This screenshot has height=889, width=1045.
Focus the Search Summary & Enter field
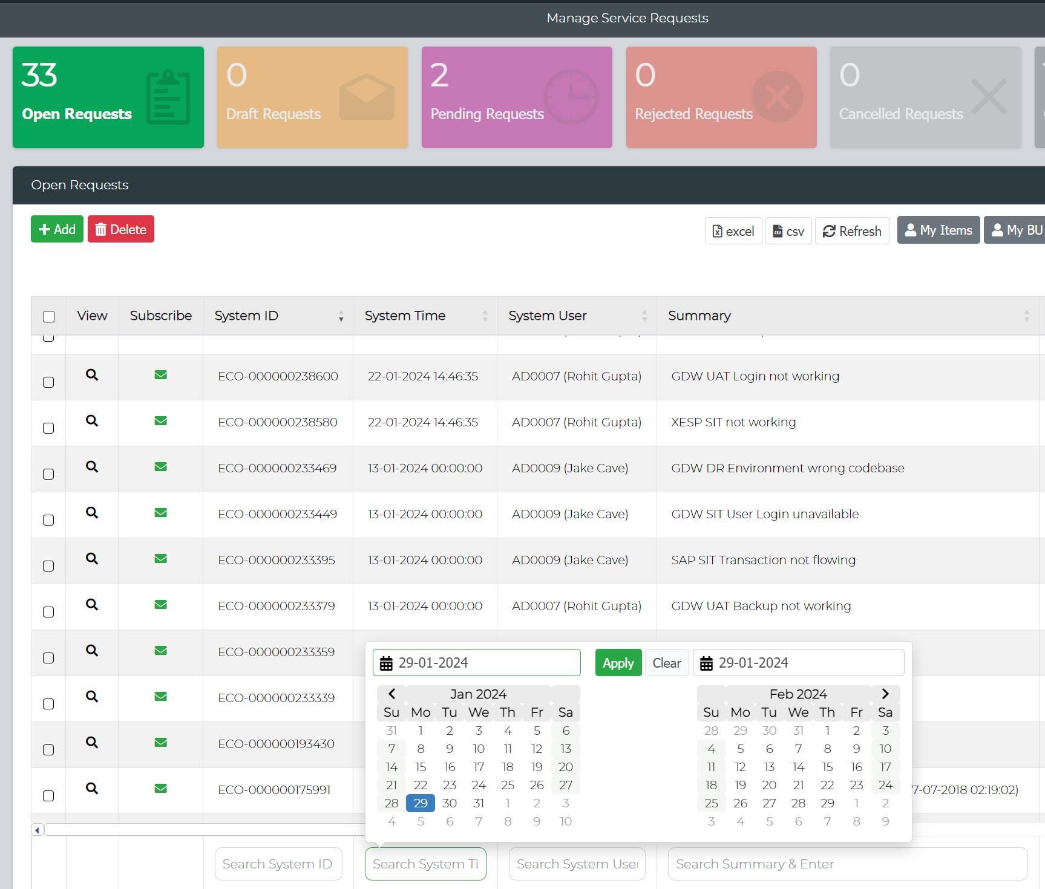click(848, 864)
